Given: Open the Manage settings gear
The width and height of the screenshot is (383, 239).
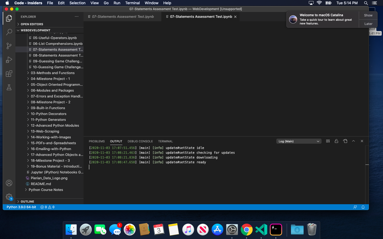Looking at the screenshot, I should [9, 197].
